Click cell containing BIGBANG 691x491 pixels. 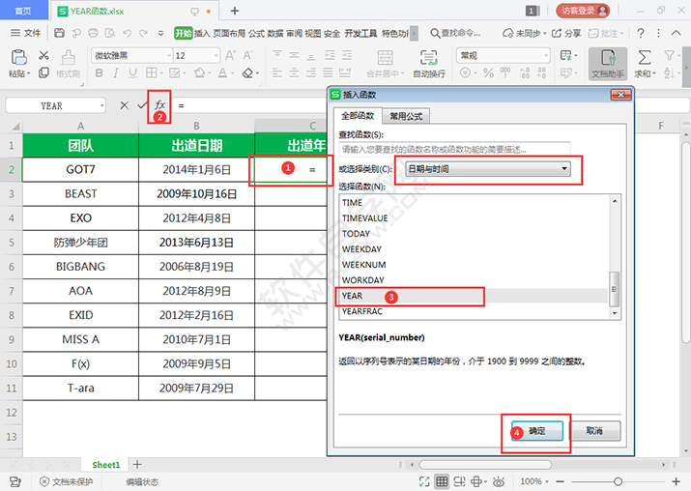point(80,267)
